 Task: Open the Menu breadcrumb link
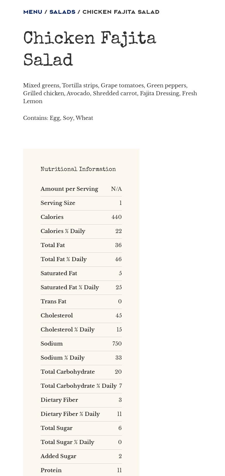[x=33, y=12]
